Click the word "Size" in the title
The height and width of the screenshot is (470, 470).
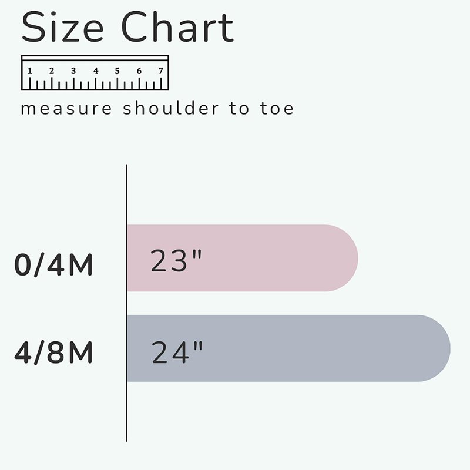pos(54,27)
